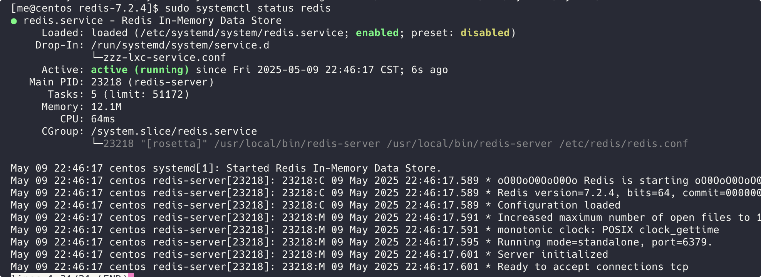The height and width of the screenshot is (277, 761).
Task: Click the Main PID value 23218
Action: coord(106,82)
